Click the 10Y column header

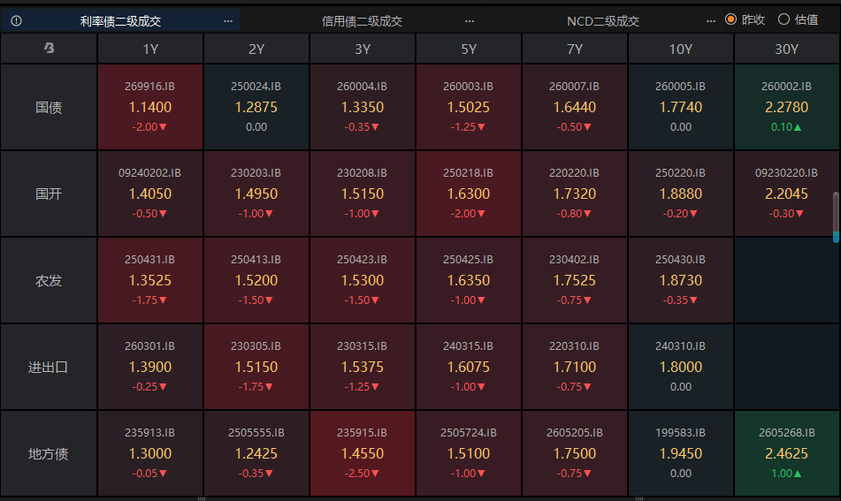click(681, 49)
